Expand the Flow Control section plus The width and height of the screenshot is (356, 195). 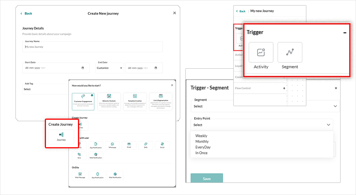tap(284, 88)
